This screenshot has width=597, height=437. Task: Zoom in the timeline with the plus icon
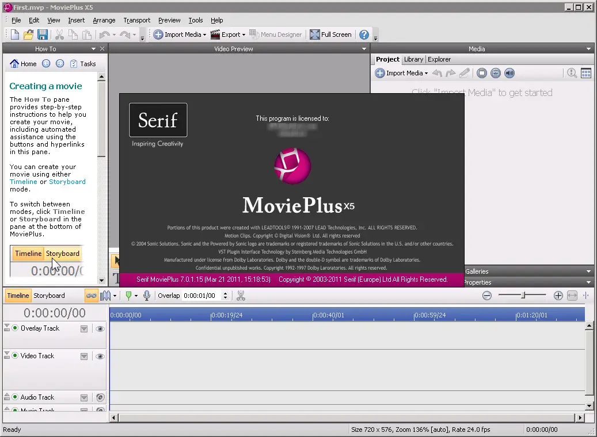click(558, 296)
